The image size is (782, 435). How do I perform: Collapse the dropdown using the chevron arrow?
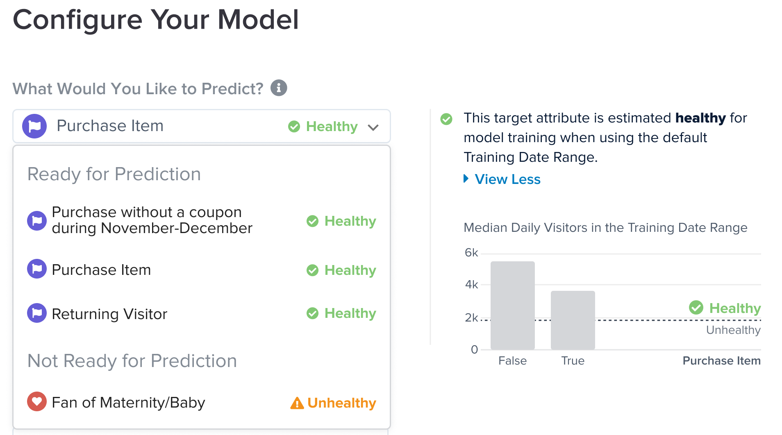point(373,127)
